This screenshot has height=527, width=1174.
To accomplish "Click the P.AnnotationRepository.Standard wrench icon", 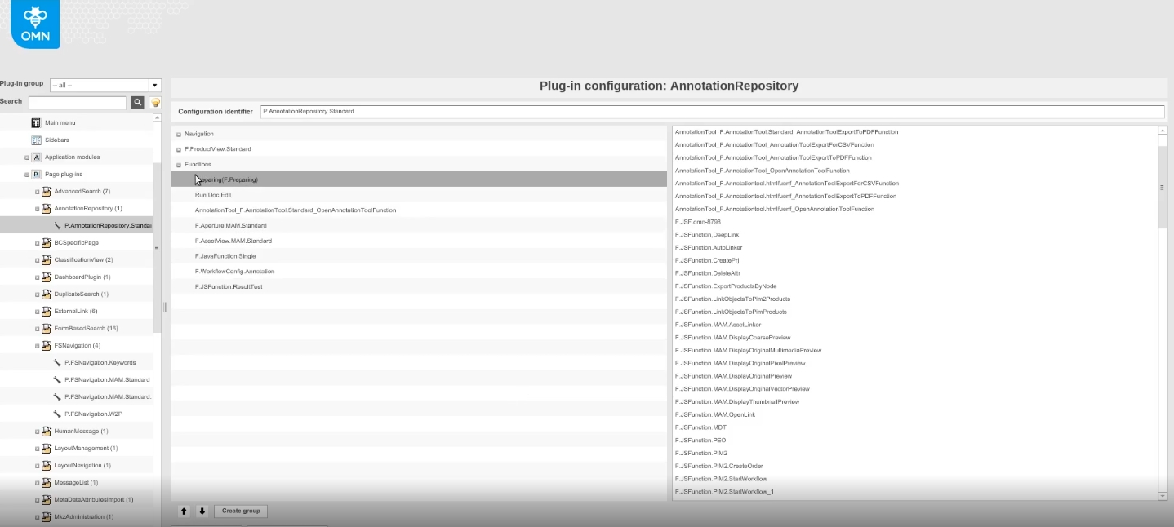I will point(57,225).
